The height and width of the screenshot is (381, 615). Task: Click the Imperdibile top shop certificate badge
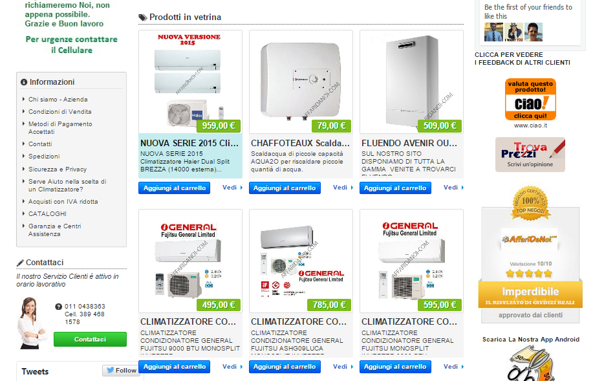pyautogui.click(x=530, y=254)
